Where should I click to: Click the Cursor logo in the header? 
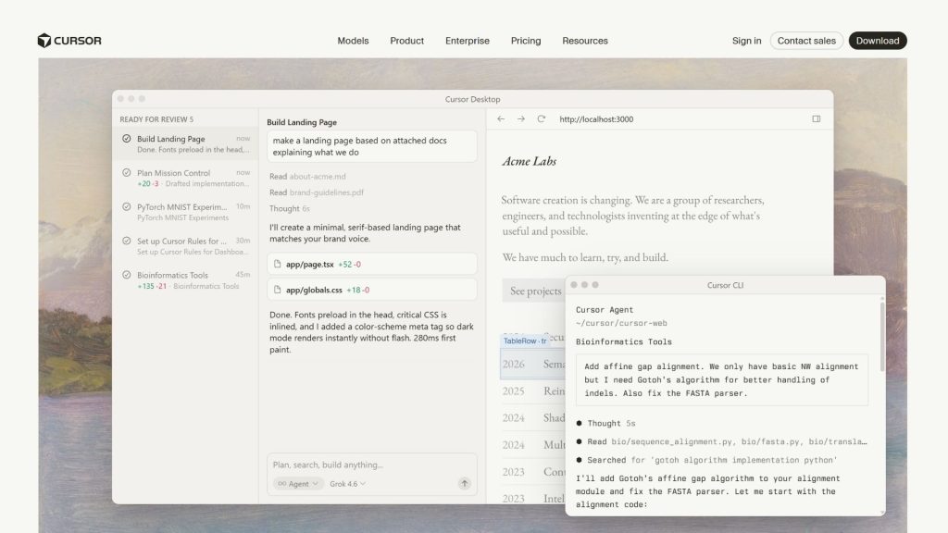[69, 41]
